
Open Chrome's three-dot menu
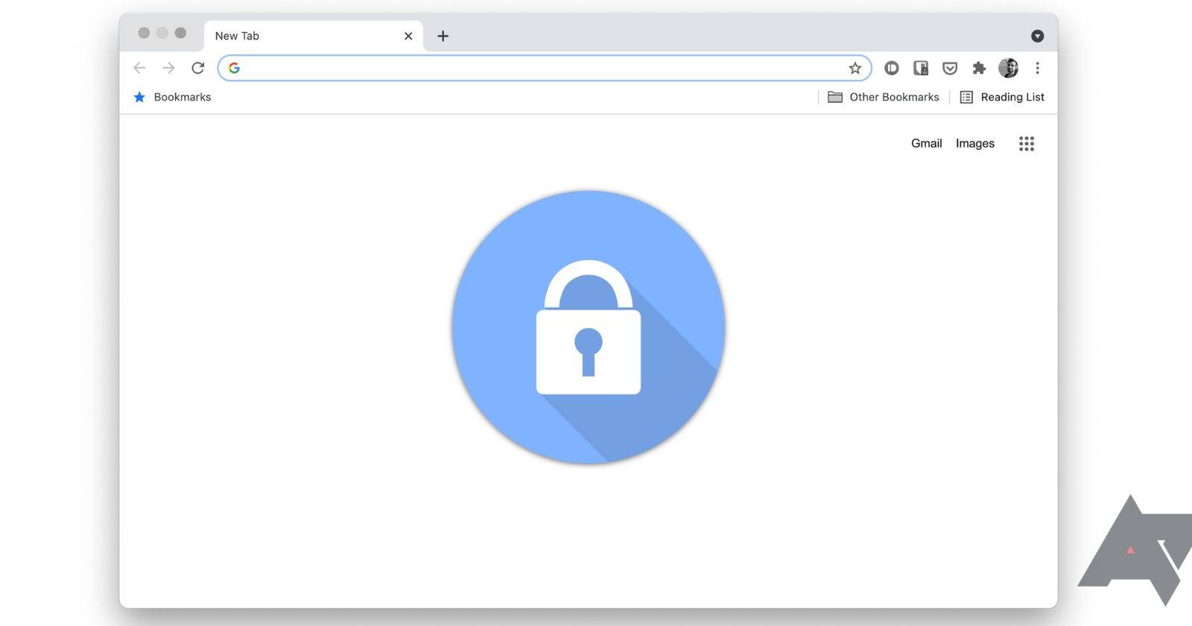[x=1037, y=68]
